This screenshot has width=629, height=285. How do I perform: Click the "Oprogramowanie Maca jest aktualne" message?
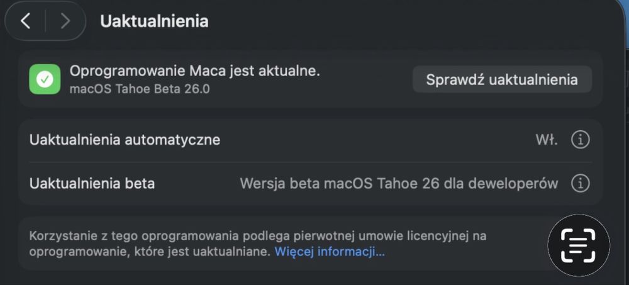[x=195, y=72]
